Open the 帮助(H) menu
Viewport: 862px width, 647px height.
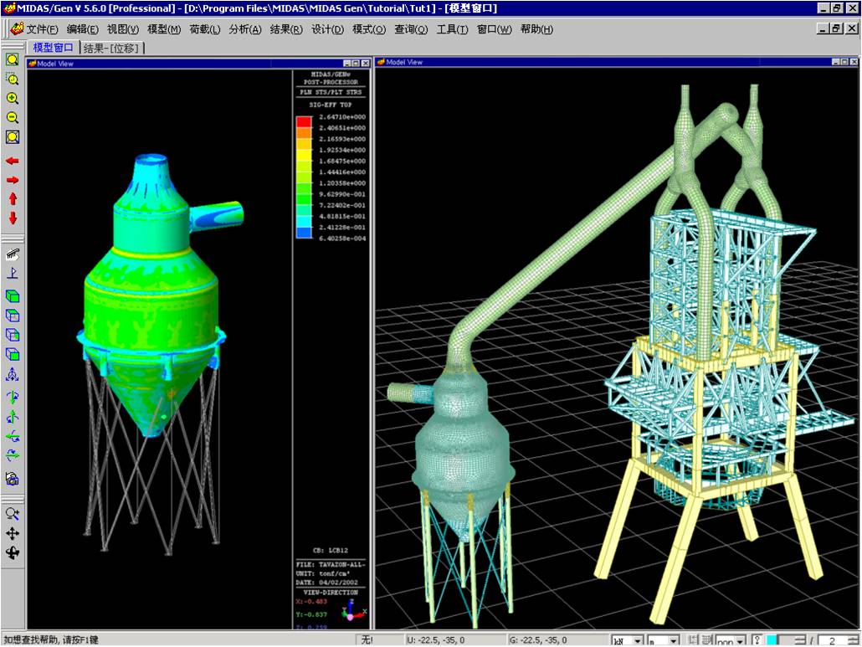(x=536, y=29)
